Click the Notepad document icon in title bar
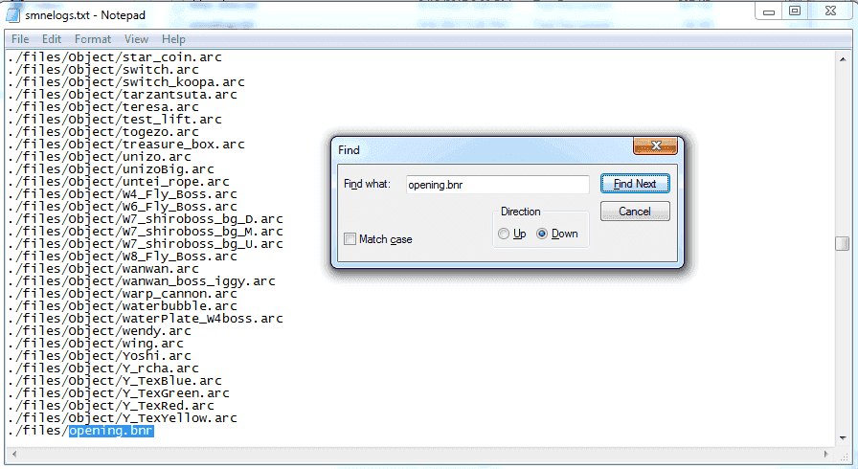Image resolution: width=858 pixels, height=469 pixels. (13, 14)
